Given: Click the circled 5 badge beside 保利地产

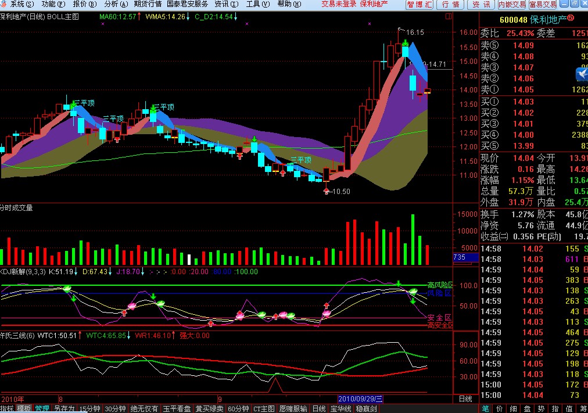Looking at the screenshot, I should pos(571,18).
